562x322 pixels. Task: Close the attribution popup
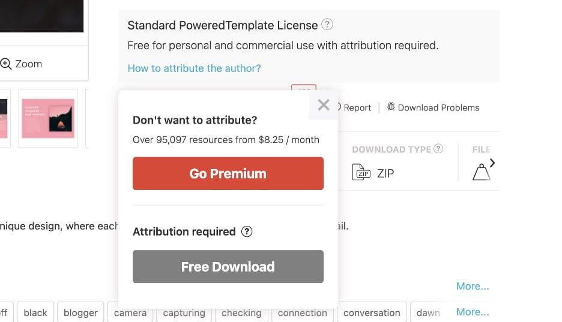point(324,105)
